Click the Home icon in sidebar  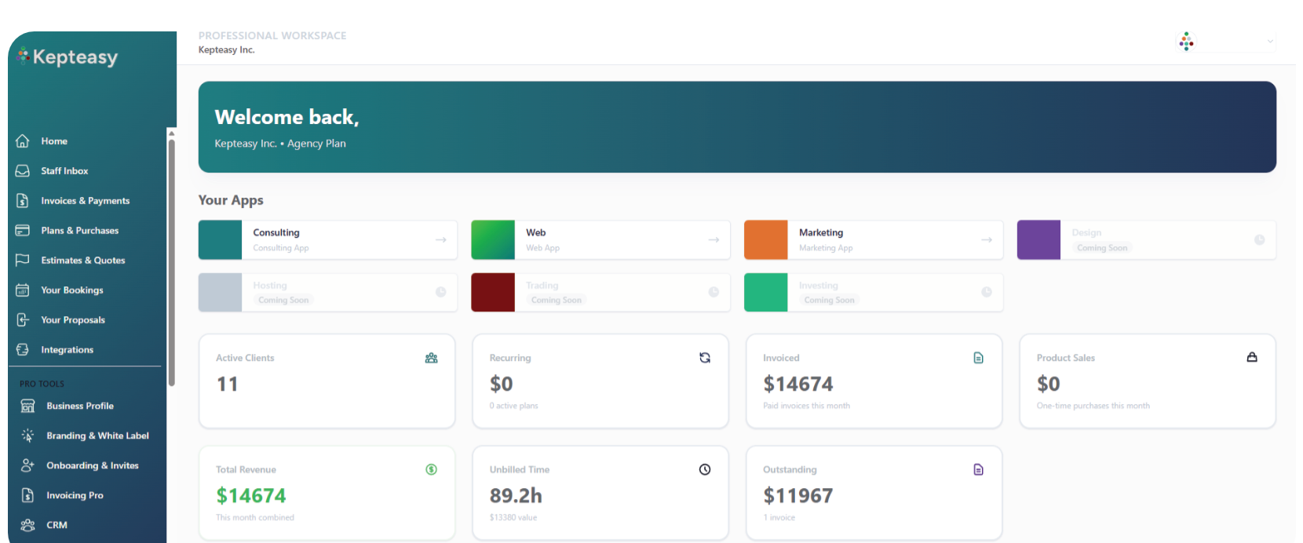pyautogui.click(x=23, y=141)
